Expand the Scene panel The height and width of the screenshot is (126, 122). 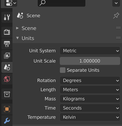(x=17, y=28)
